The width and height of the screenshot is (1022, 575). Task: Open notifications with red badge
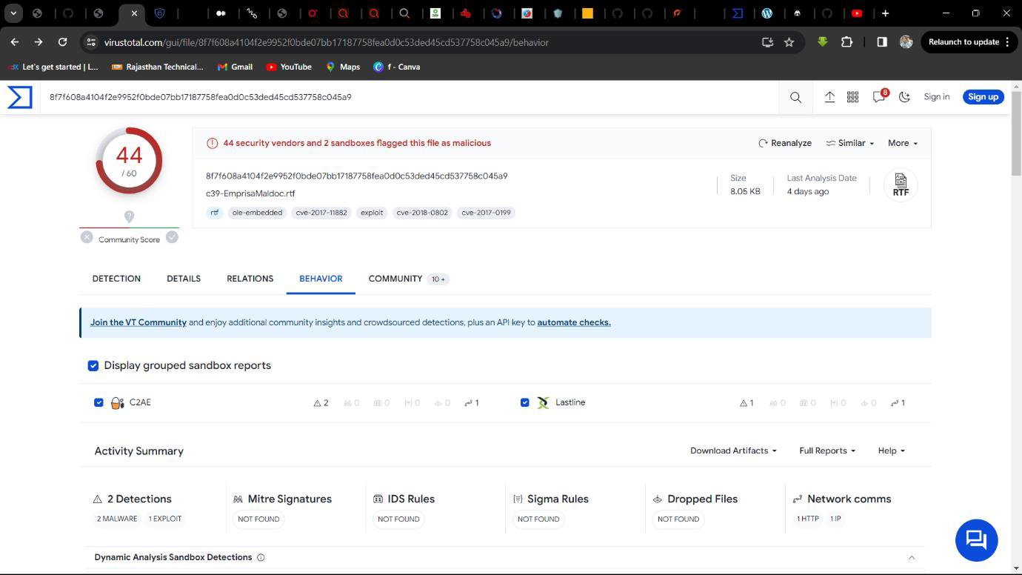point(879,97)
